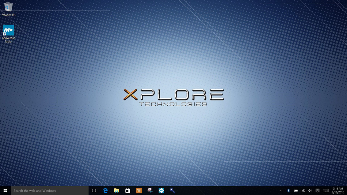This screenshot has width=347, height=195.
Task: Open Task View from the taskbar
Action: click(94, 191)
